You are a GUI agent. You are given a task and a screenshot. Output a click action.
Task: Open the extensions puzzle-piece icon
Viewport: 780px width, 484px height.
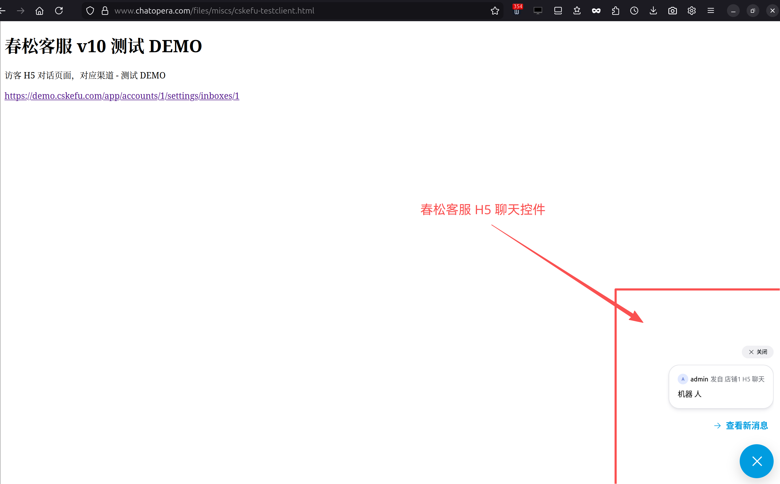[615, 11]
